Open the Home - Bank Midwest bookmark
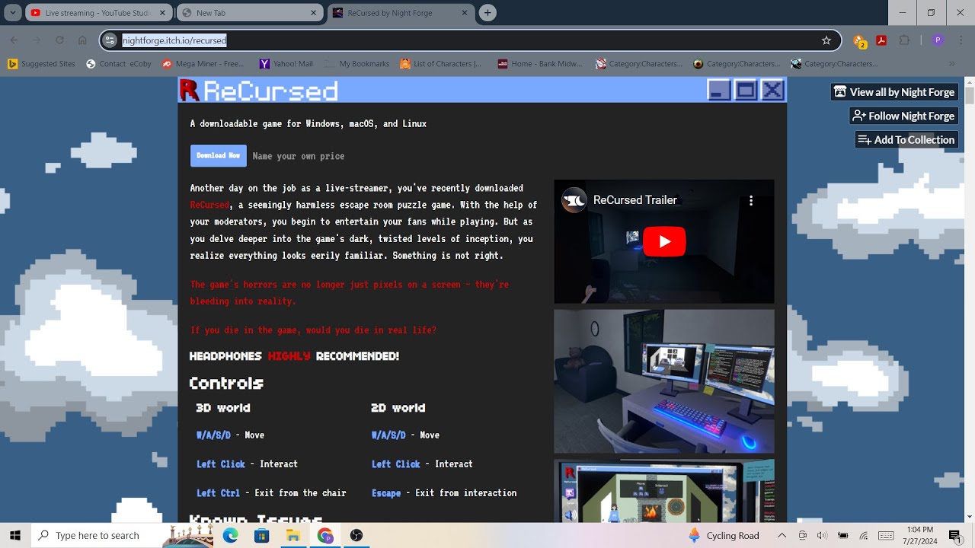This screenshot has height=548, width=975. [x=540, y=64]
